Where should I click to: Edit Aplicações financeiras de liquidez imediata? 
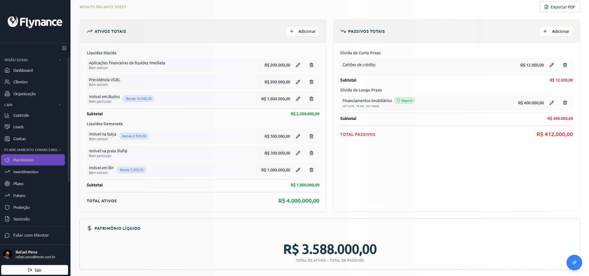click(298, 65)
